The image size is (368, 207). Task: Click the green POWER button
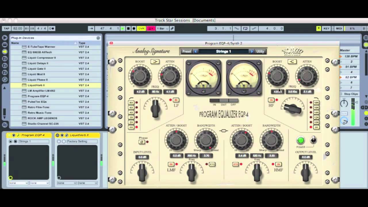click(300, 140)
